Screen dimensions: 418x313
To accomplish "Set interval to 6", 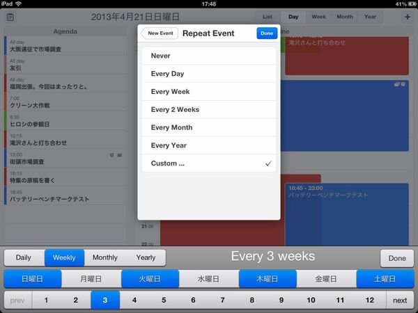I will 193,300.
